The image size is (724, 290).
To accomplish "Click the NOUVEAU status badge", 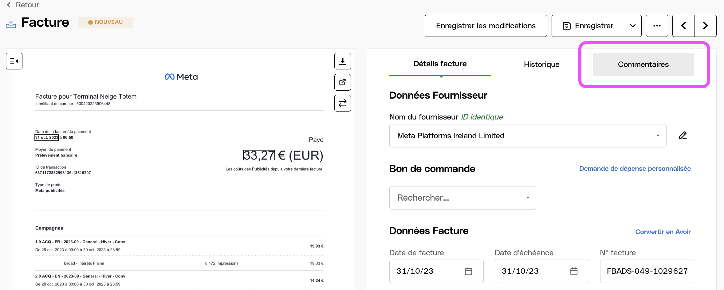I will point(106,22).
